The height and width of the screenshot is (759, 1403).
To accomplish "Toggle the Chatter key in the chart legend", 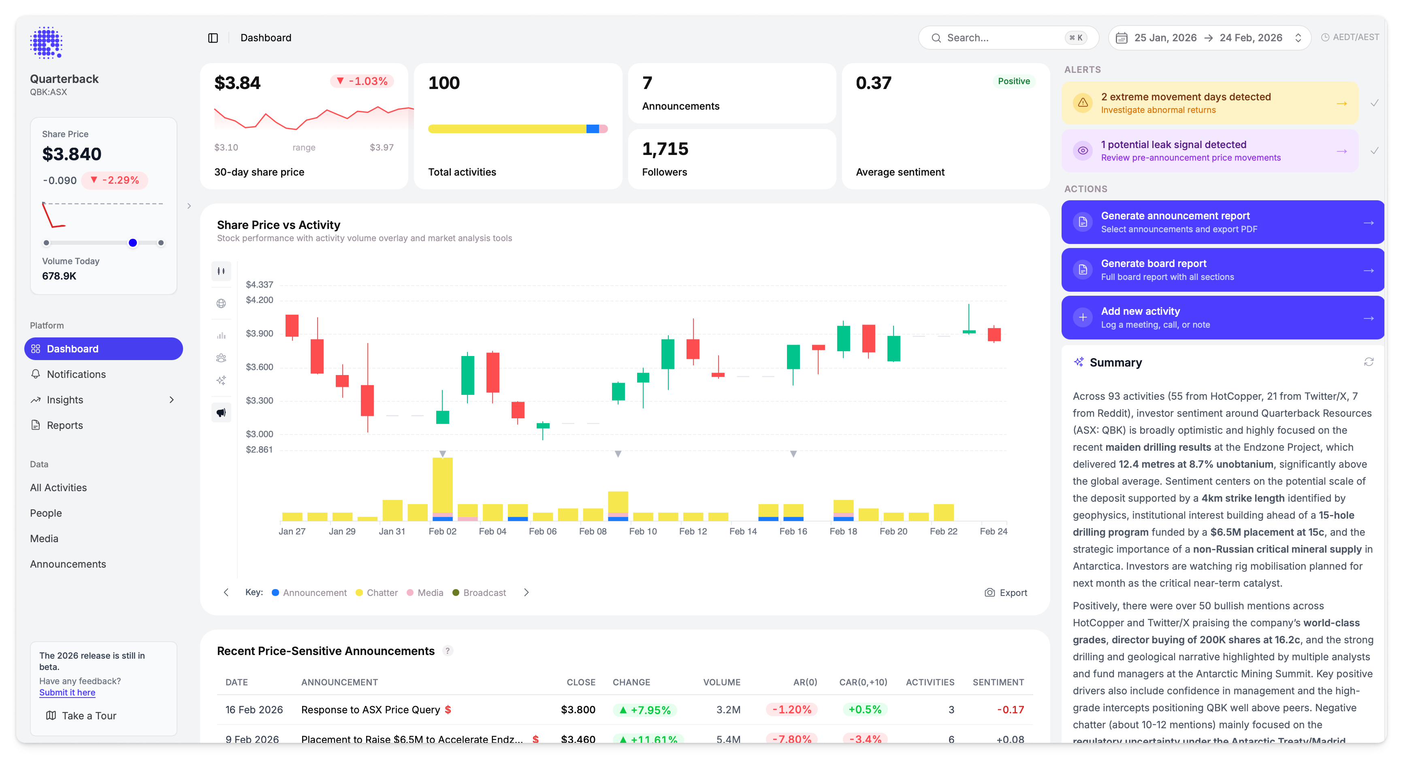I will tap(376, 592).
